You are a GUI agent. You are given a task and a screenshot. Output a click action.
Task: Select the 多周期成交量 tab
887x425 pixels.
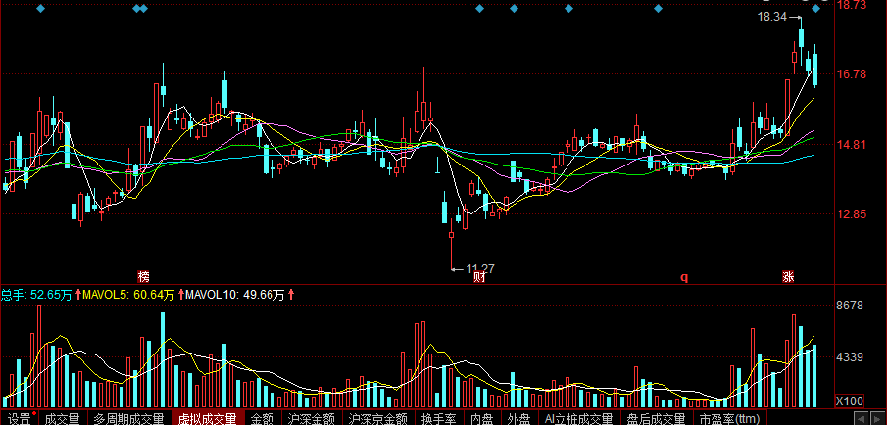coord(129,419)
